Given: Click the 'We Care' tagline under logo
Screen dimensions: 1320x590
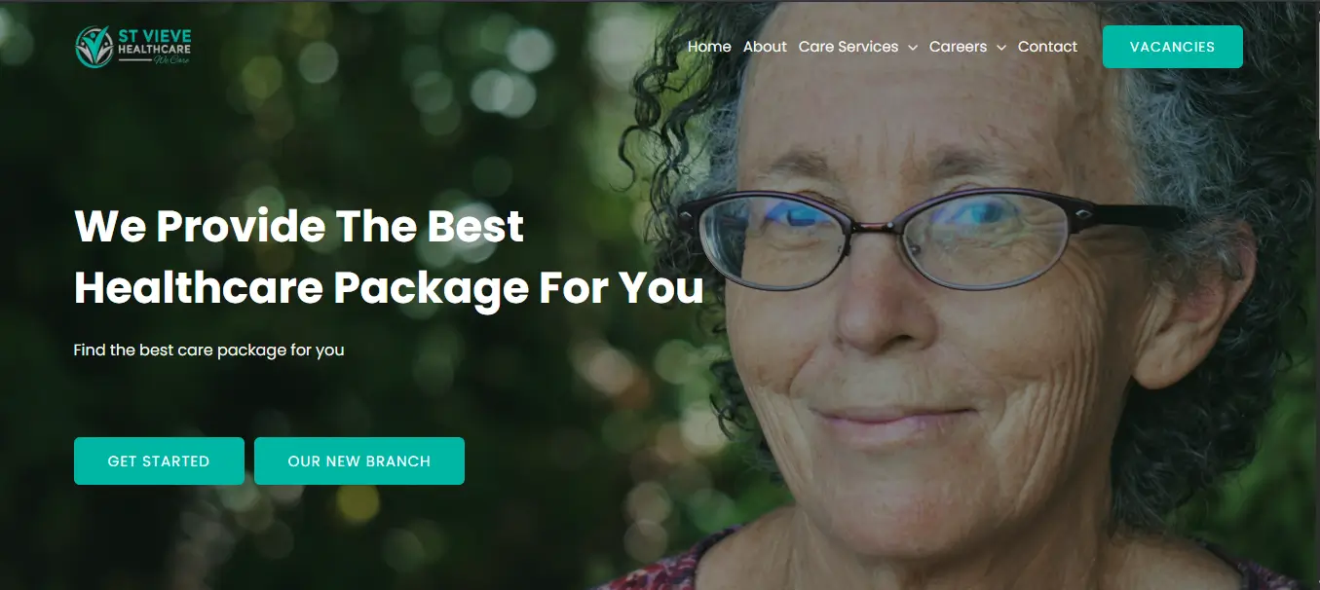Looking at the screenshot, I should (172, 60).
